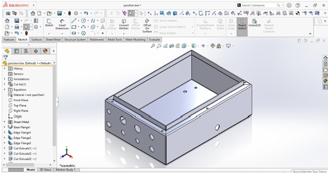Image resolution: width=328 pixels, height=174 pixels.
Task: Expand more manager tabs arrow
Action: 54,51
